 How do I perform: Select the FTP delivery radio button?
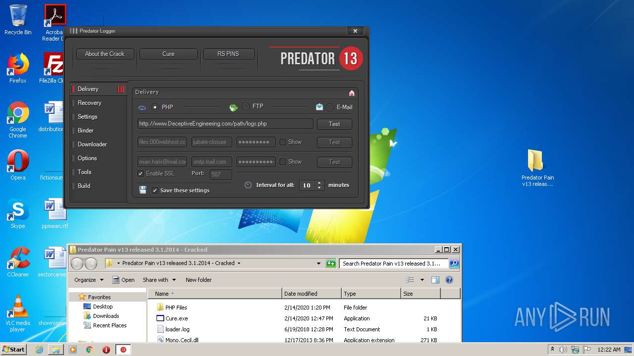tap(246, 106)
